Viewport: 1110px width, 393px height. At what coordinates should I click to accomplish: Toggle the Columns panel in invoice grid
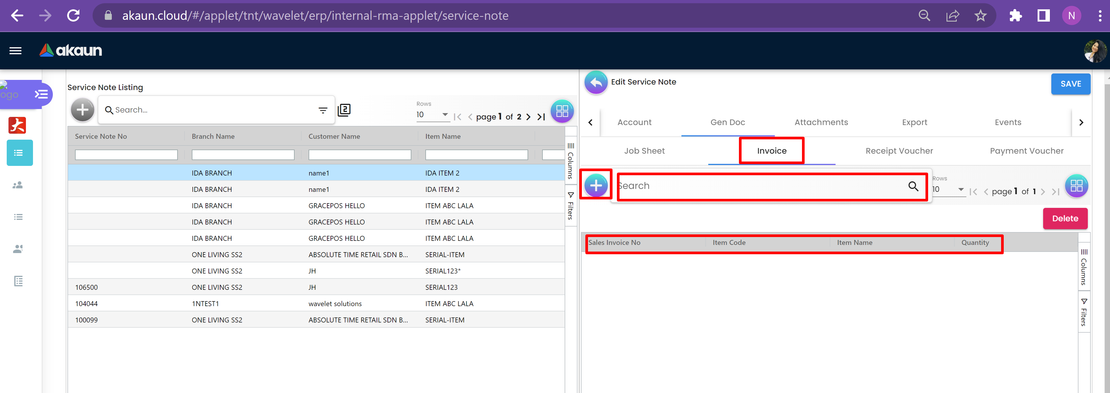point(1084,267)
